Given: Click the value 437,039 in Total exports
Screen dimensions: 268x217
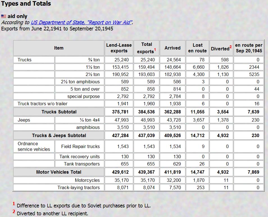Looking at the screenshot, I should (146, 135).
